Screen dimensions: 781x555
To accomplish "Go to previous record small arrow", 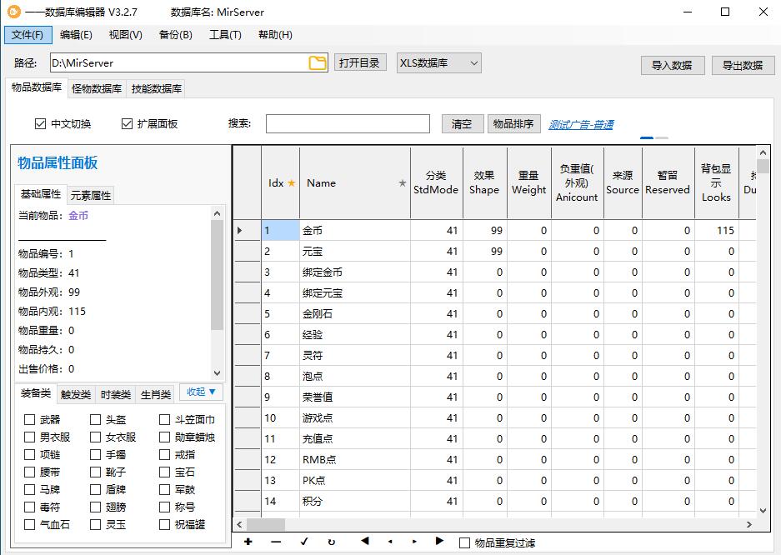I will pos(390,542).
